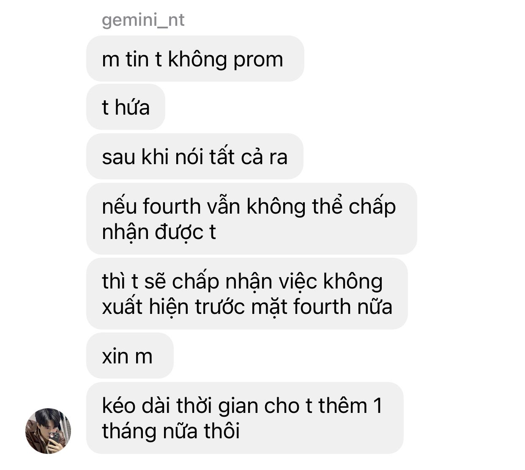
Task: Select the "m tin t không prom" message
Action: pos(195,59)
